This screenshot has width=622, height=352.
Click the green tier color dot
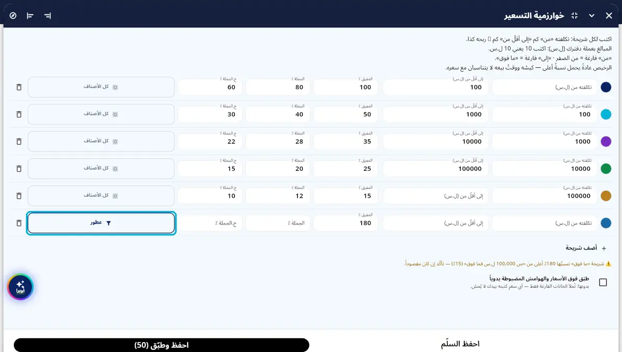[606, 168]
